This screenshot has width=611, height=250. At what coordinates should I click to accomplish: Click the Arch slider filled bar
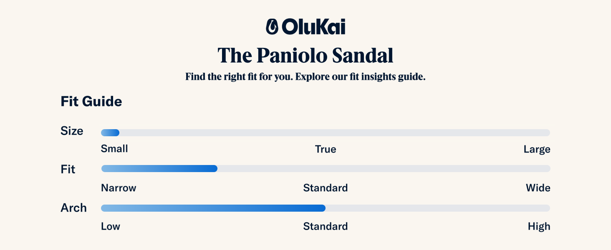213,208
